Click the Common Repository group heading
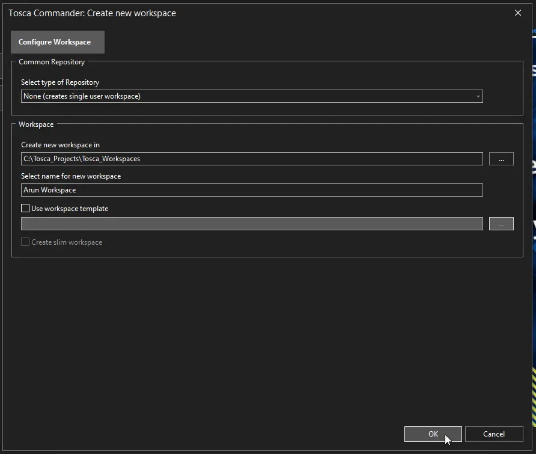Viewport: 536px width, 454px height. [x=52, y=62]
